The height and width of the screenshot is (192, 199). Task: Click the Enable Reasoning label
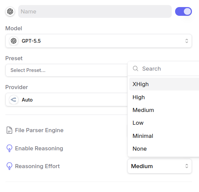pos(39,148)
